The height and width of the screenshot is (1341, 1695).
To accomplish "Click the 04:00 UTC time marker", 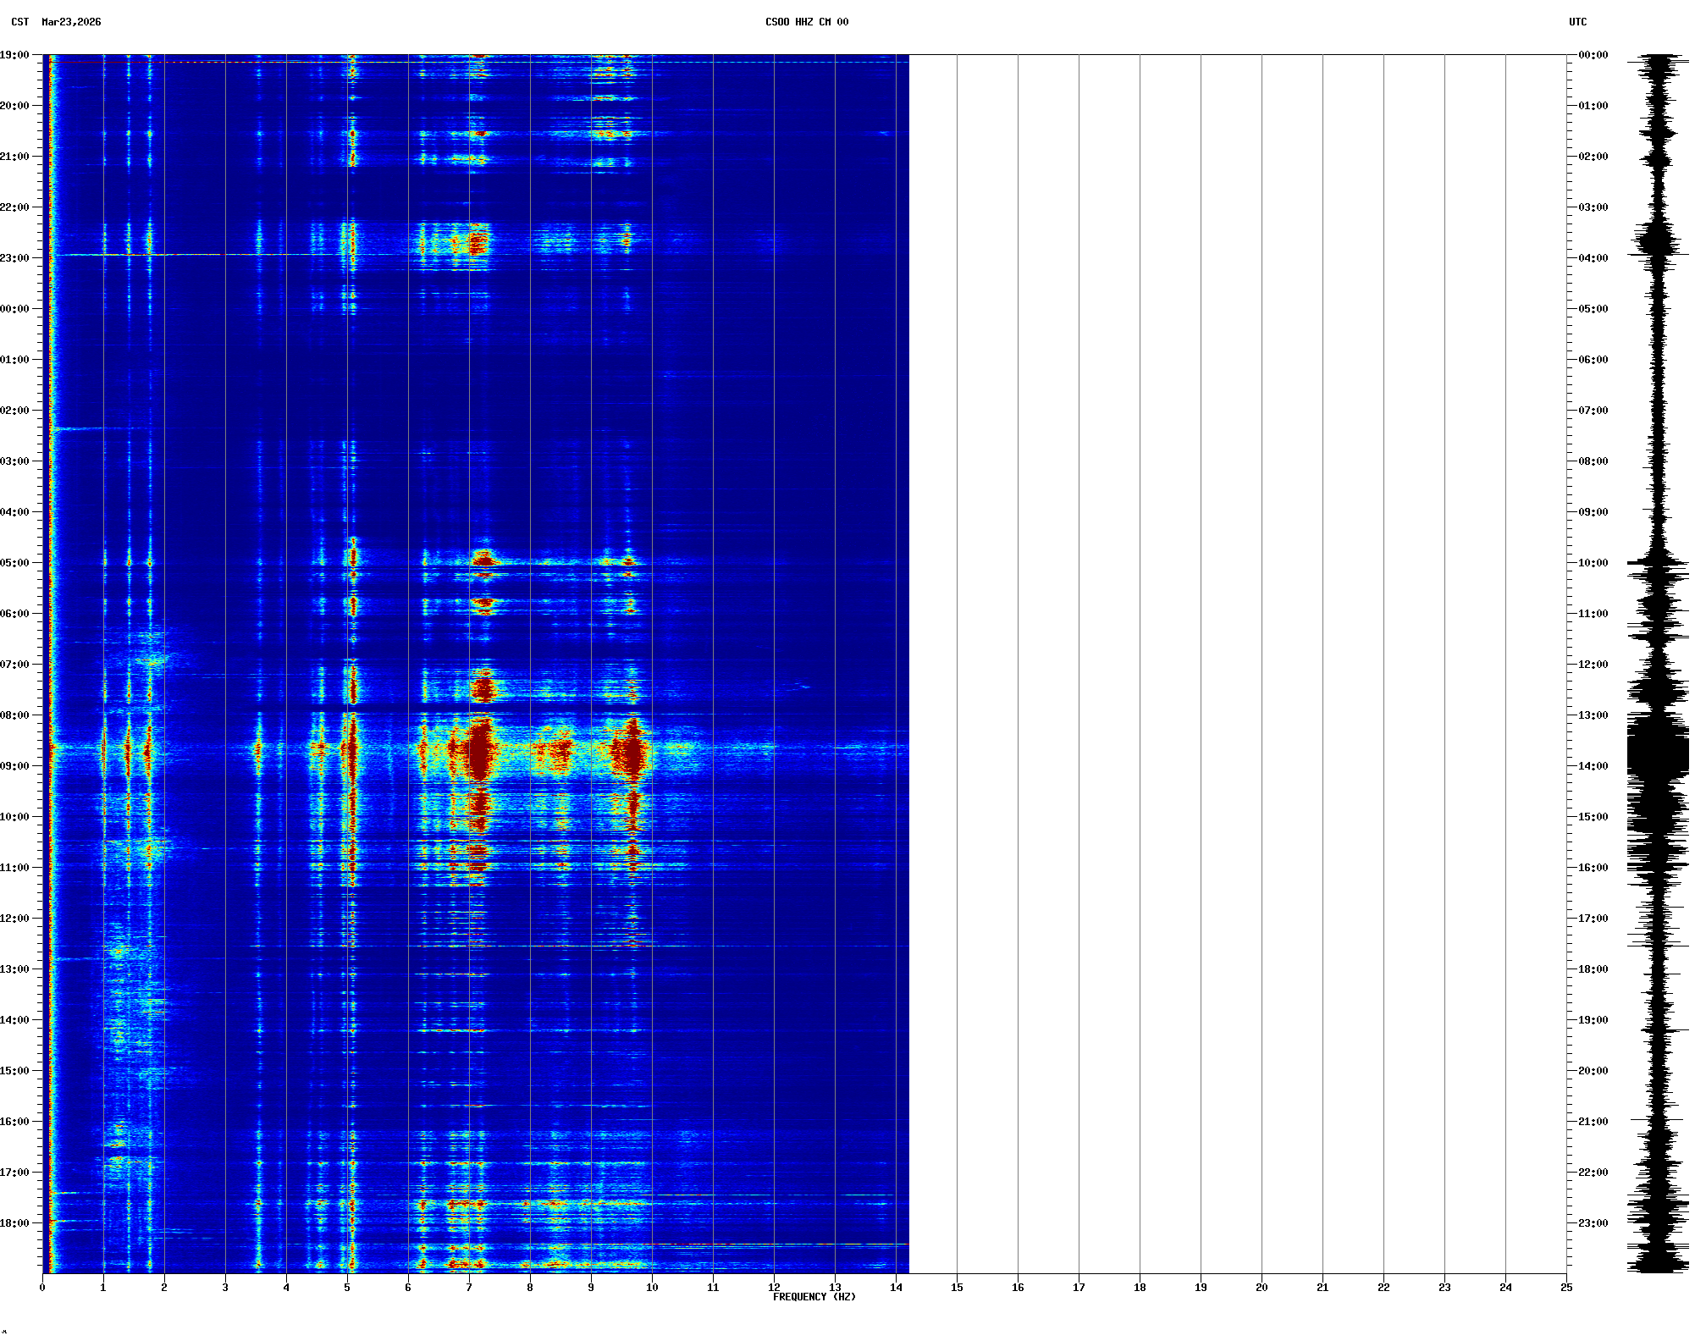I will pos(1593,258).
